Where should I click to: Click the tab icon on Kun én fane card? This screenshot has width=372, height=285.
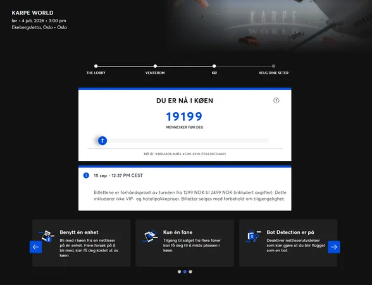click(150, 236)
